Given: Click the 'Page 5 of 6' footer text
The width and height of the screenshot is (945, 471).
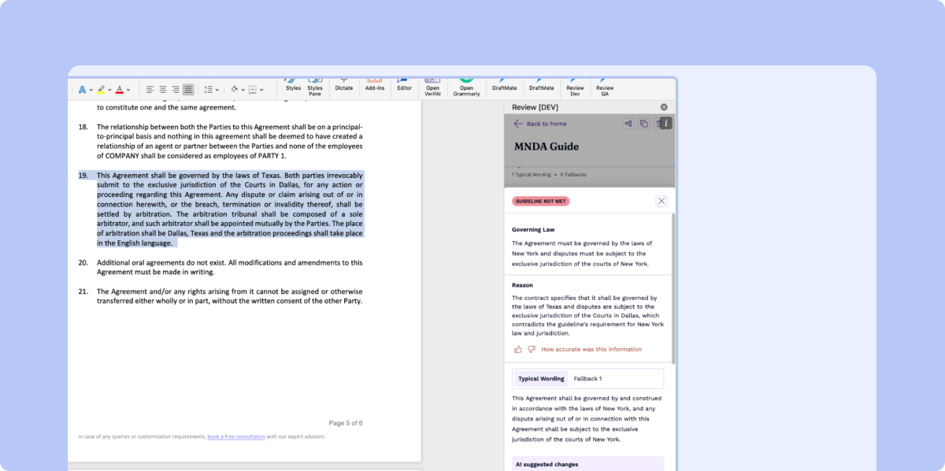Looking at the screenshot, I should tap(346, 423).
